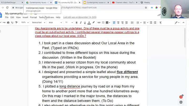This screenshot has height=106, width=189.
Task: Expand the insert image dropdown arrow
Action: pyautogui.click(x=109, y=23)
